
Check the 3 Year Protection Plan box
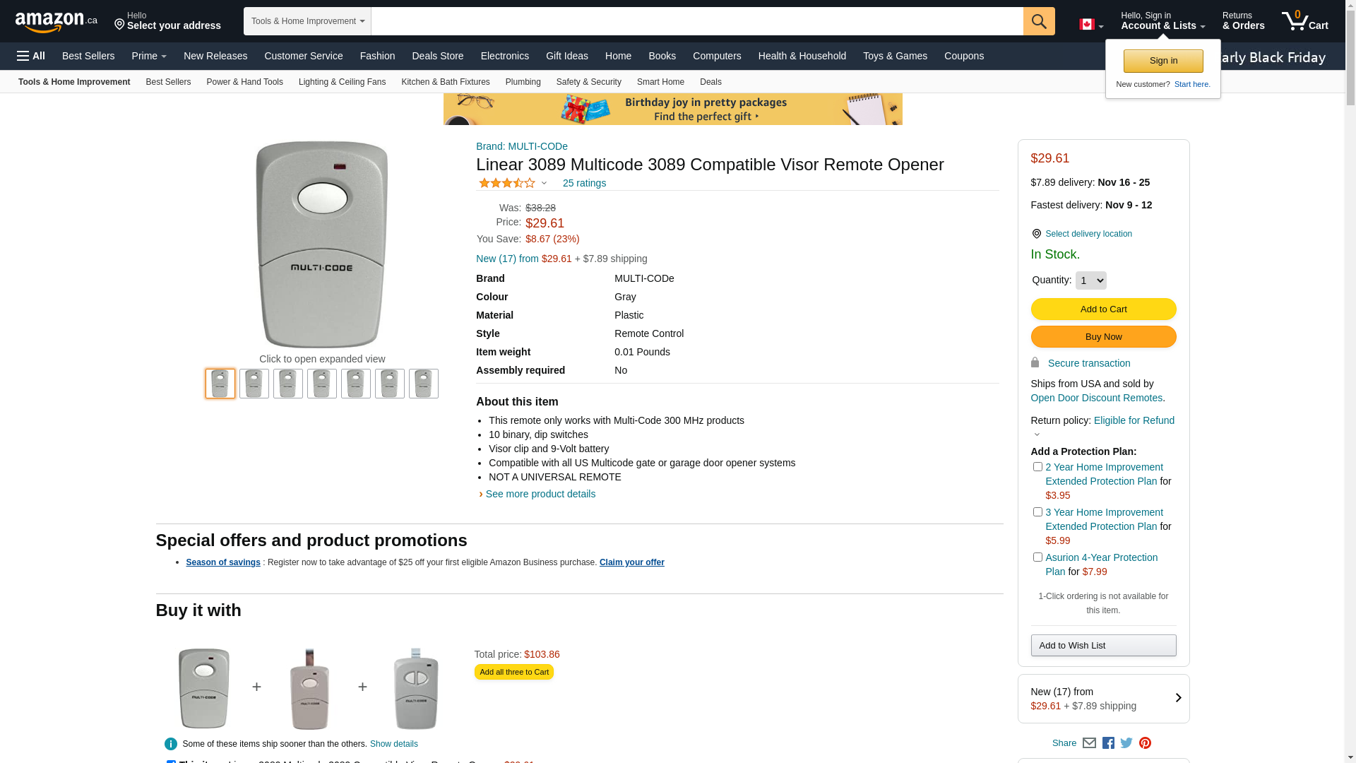click(x=1037, y=512)
